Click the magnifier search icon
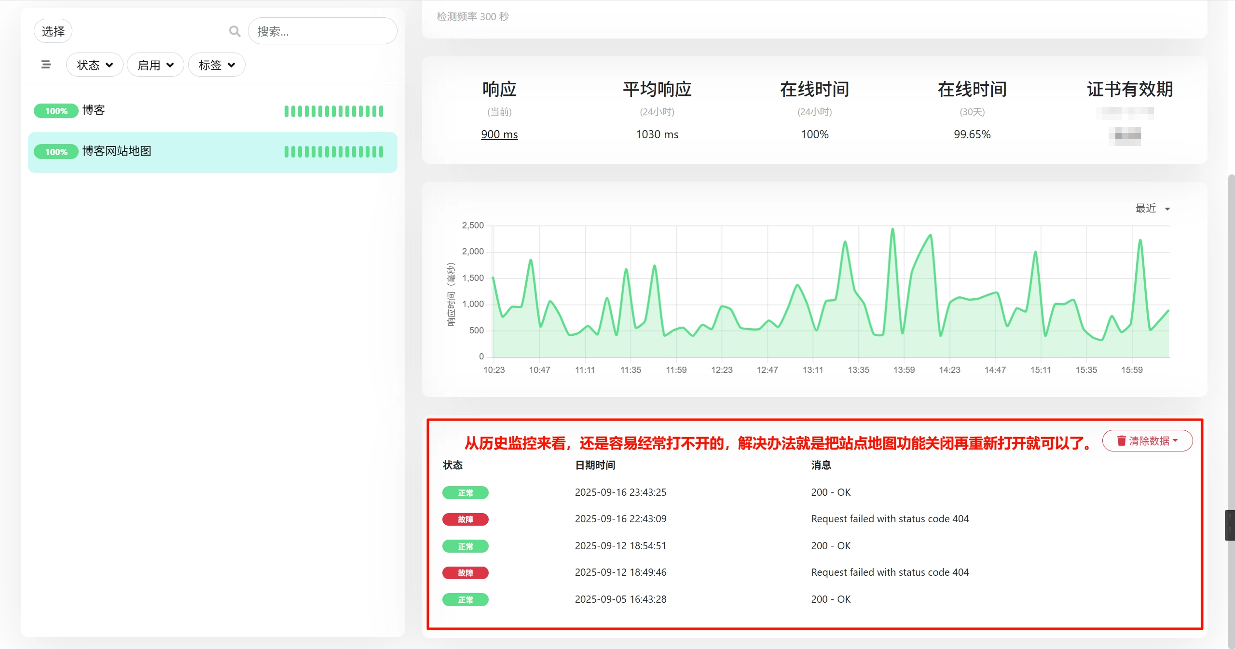Image resolution: width=1235 pixels, height=649 pixels. pyautogui.click(x=234, y=31)
